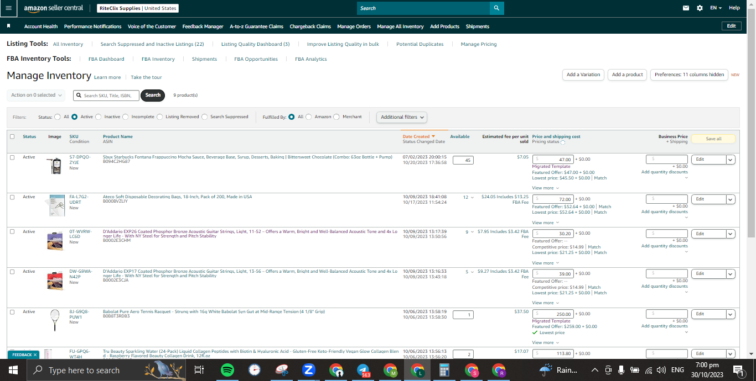Select the D'Addario EXP26 row checkbox
The width and height of the screenshot is (756, 381).
[12, 232]
